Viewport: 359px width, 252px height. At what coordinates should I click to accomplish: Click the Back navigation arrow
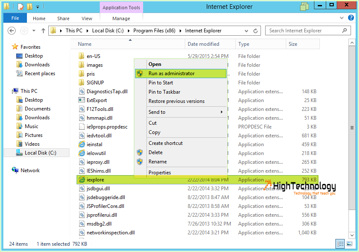11,31
